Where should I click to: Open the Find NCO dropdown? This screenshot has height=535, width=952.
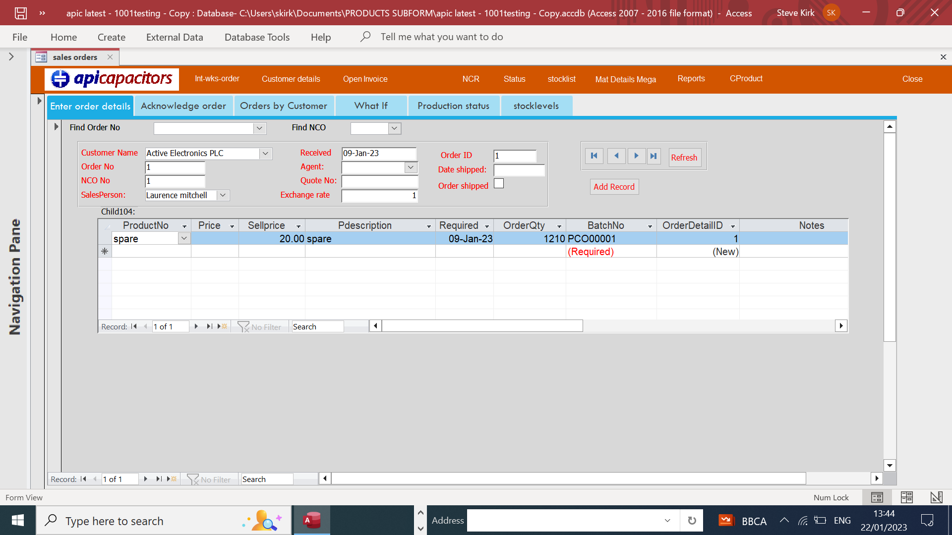[394, 128]
